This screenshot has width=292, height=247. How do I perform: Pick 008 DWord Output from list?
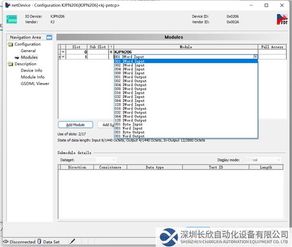[130, 89]
